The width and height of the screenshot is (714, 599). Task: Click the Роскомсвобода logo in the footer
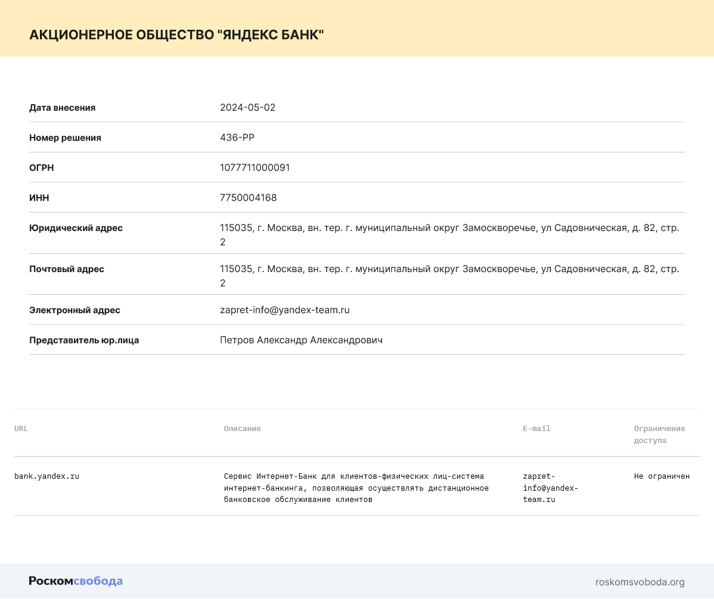click(x=76, y=581)
